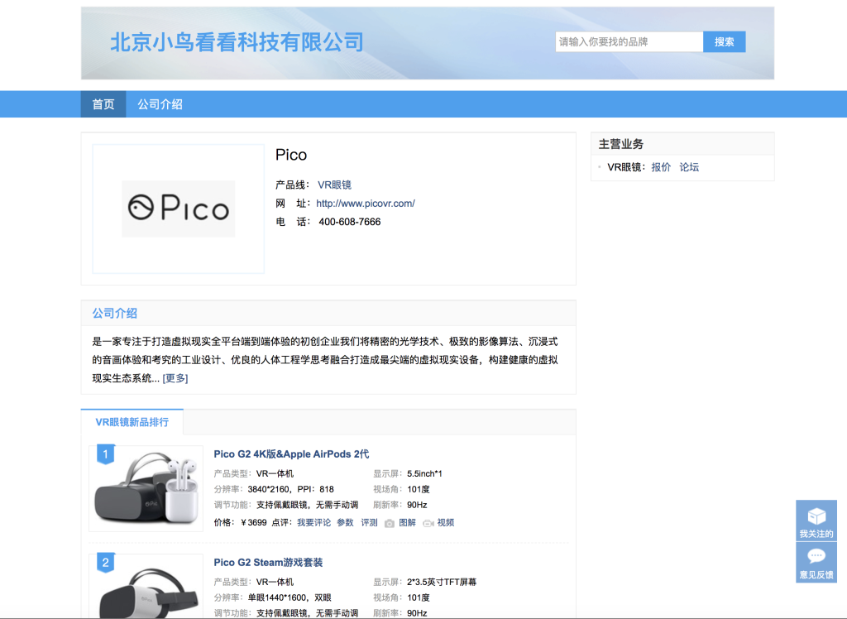
Task: Click the 主营业务 sidebar heading
Action: coord(621,144)
